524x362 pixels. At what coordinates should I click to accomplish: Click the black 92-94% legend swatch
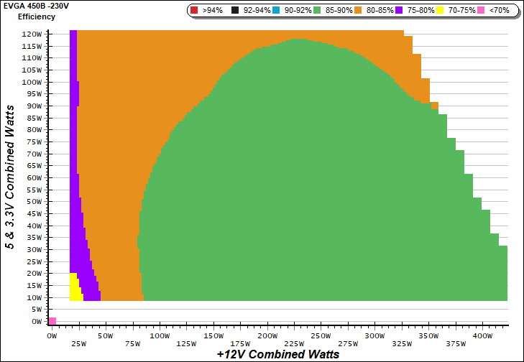tap(236, 11)
